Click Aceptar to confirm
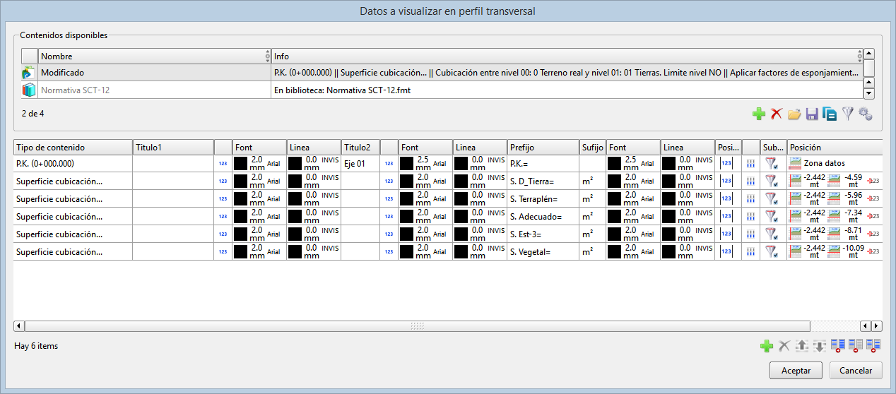This screenshot has height=394, width=896. (x=796, y=371)
